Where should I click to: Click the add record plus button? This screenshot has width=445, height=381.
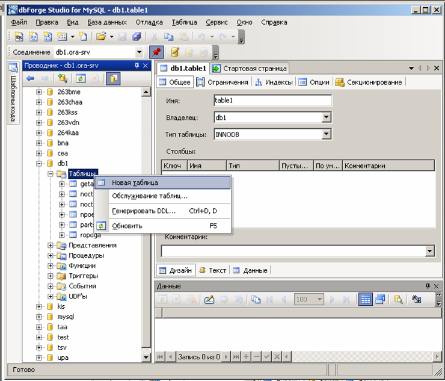click(x=246, y=356)
